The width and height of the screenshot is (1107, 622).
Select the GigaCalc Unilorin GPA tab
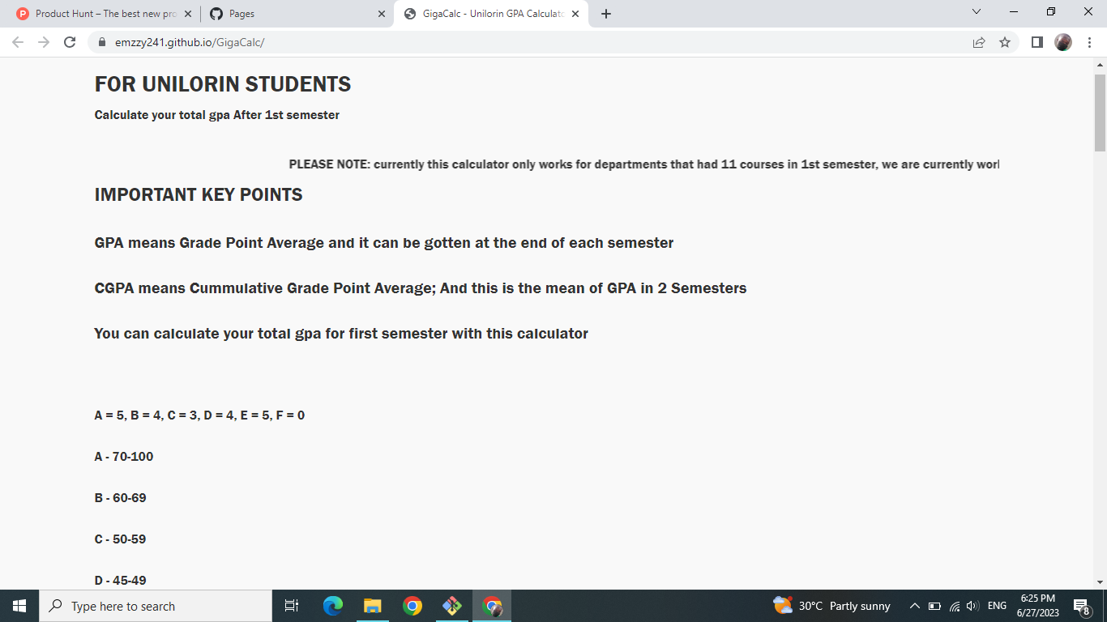pos(491,14)
